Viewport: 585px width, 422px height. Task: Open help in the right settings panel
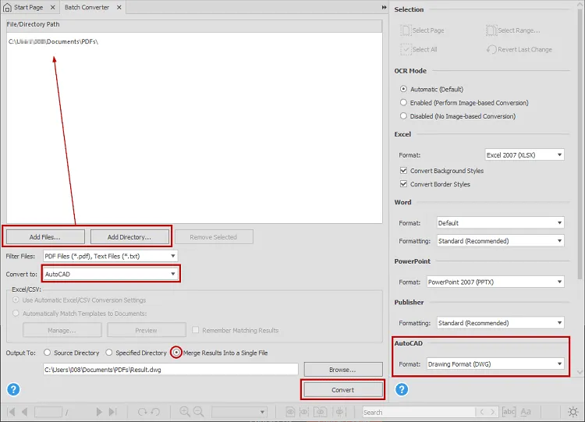402,389
